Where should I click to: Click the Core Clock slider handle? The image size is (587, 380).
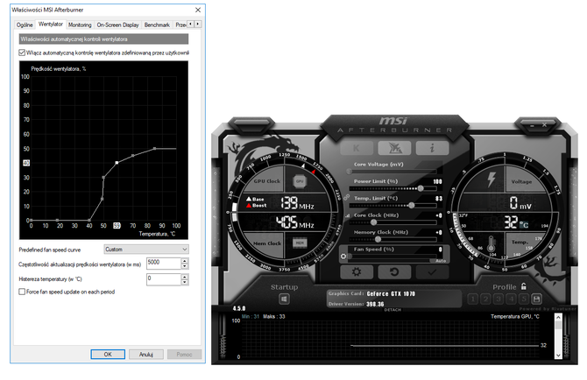click(x=373, y=222)
